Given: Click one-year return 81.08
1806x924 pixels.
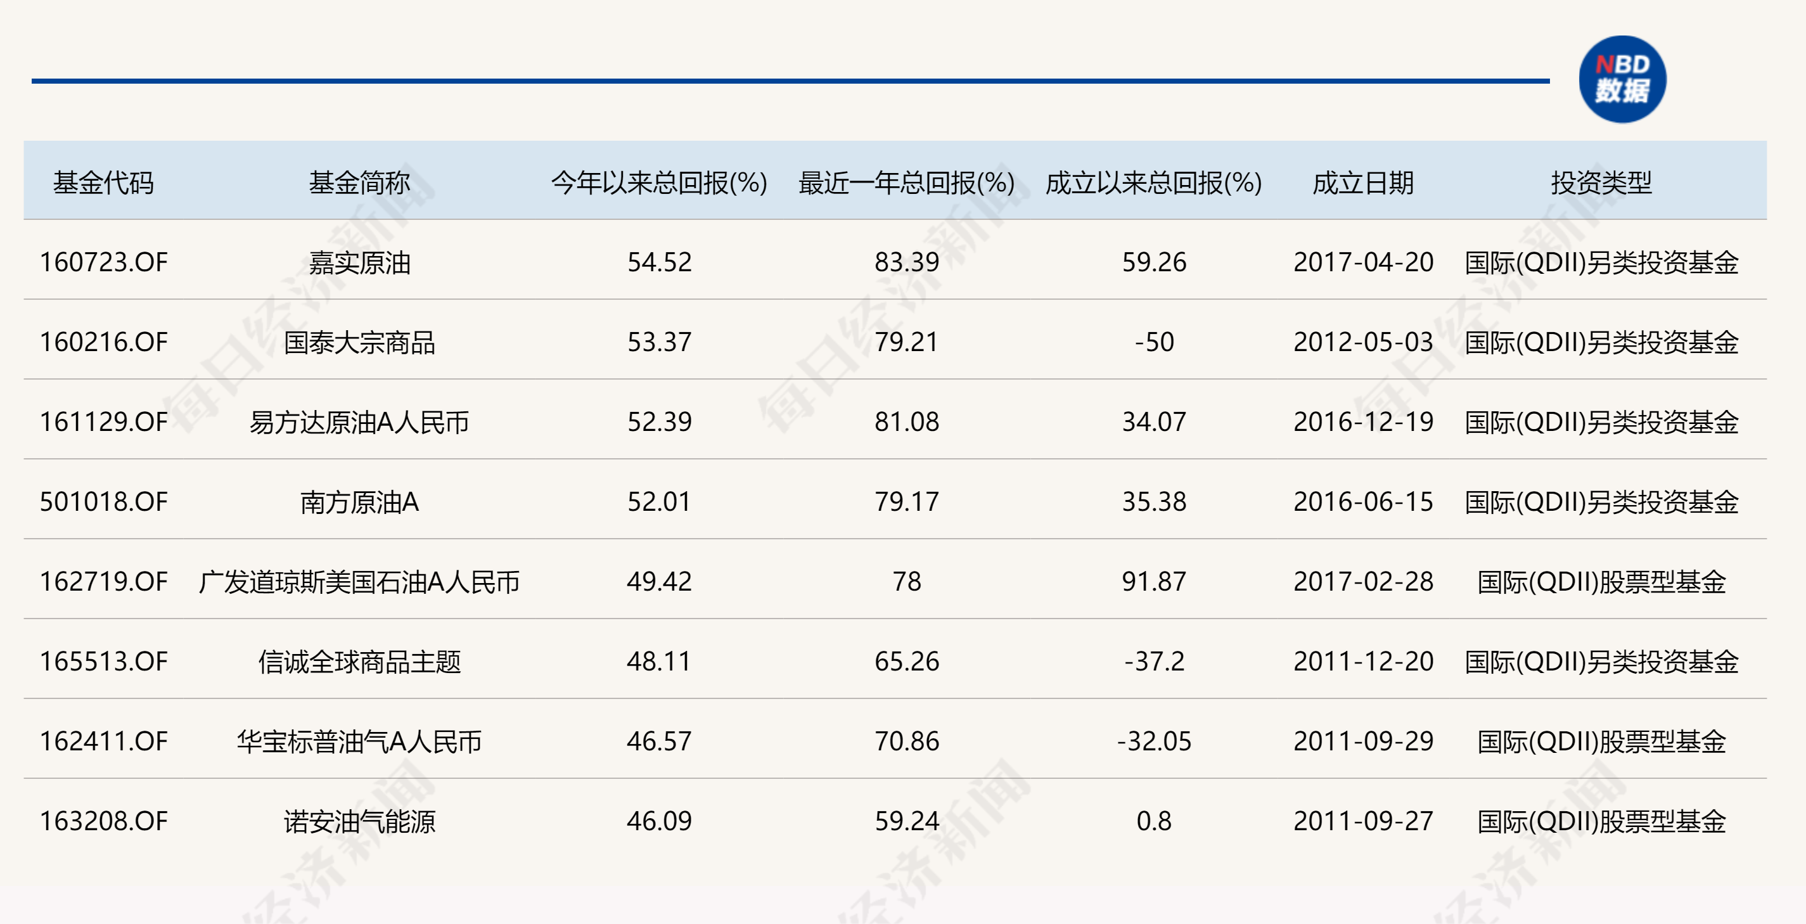Looking at the screenshot, I should click(907, 422).
